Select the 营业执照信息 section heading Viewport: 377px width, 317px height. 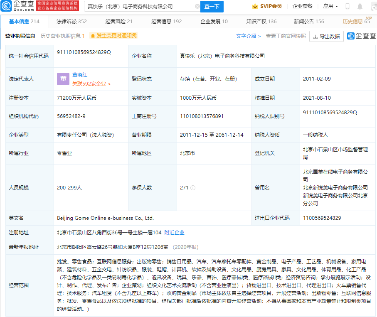pyautogui.click(x=20, y=36)
